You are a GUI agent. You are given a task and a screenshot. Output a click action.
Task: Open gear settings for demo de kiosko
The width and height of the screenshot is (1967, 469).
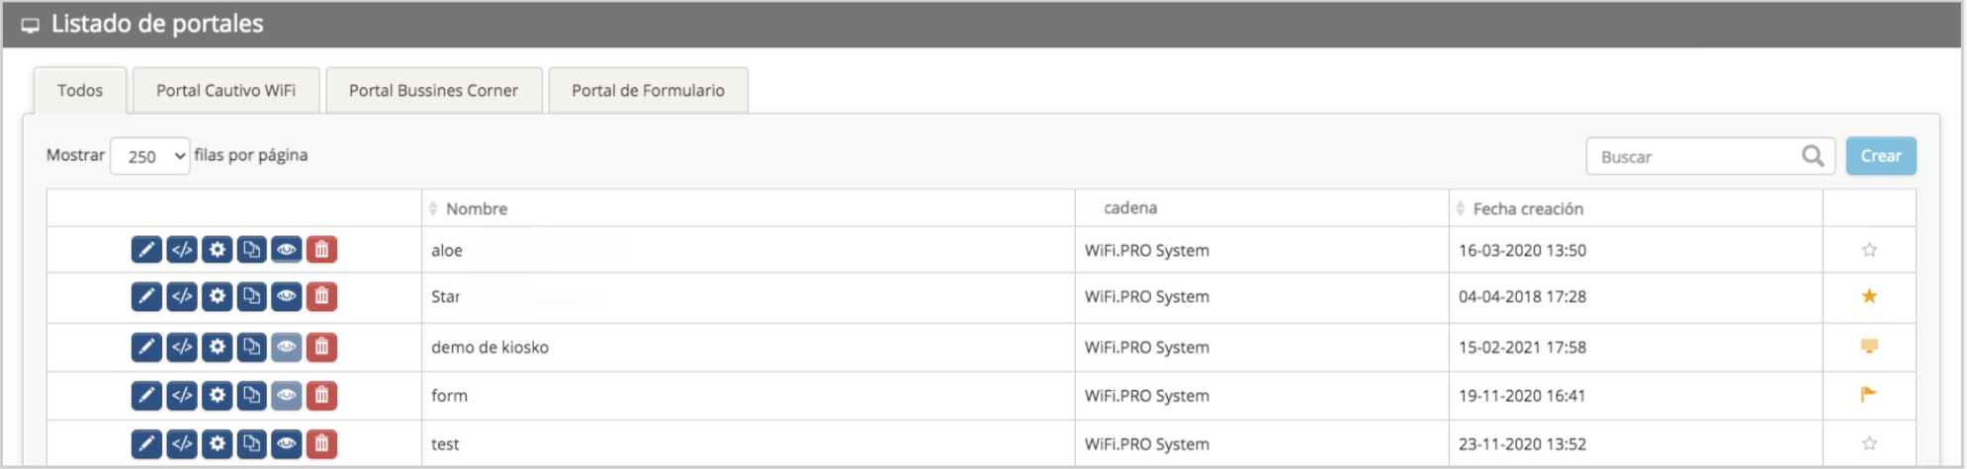click(x=218, y=347)
